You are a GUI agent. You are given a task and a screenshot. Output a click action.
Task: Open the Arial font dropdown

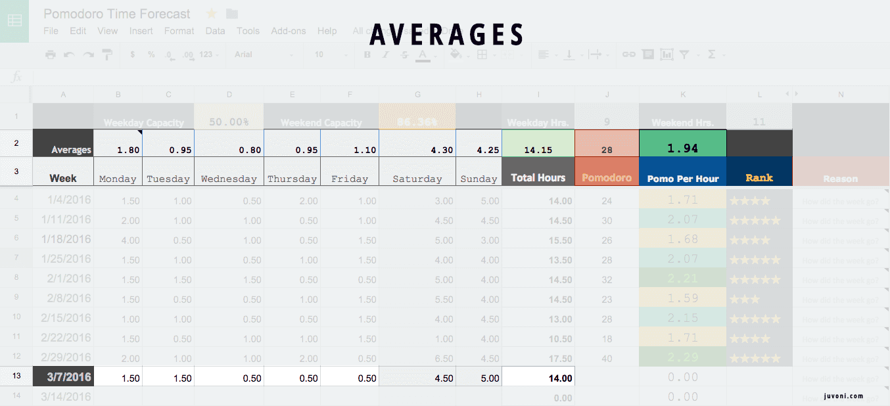point(263,55)
